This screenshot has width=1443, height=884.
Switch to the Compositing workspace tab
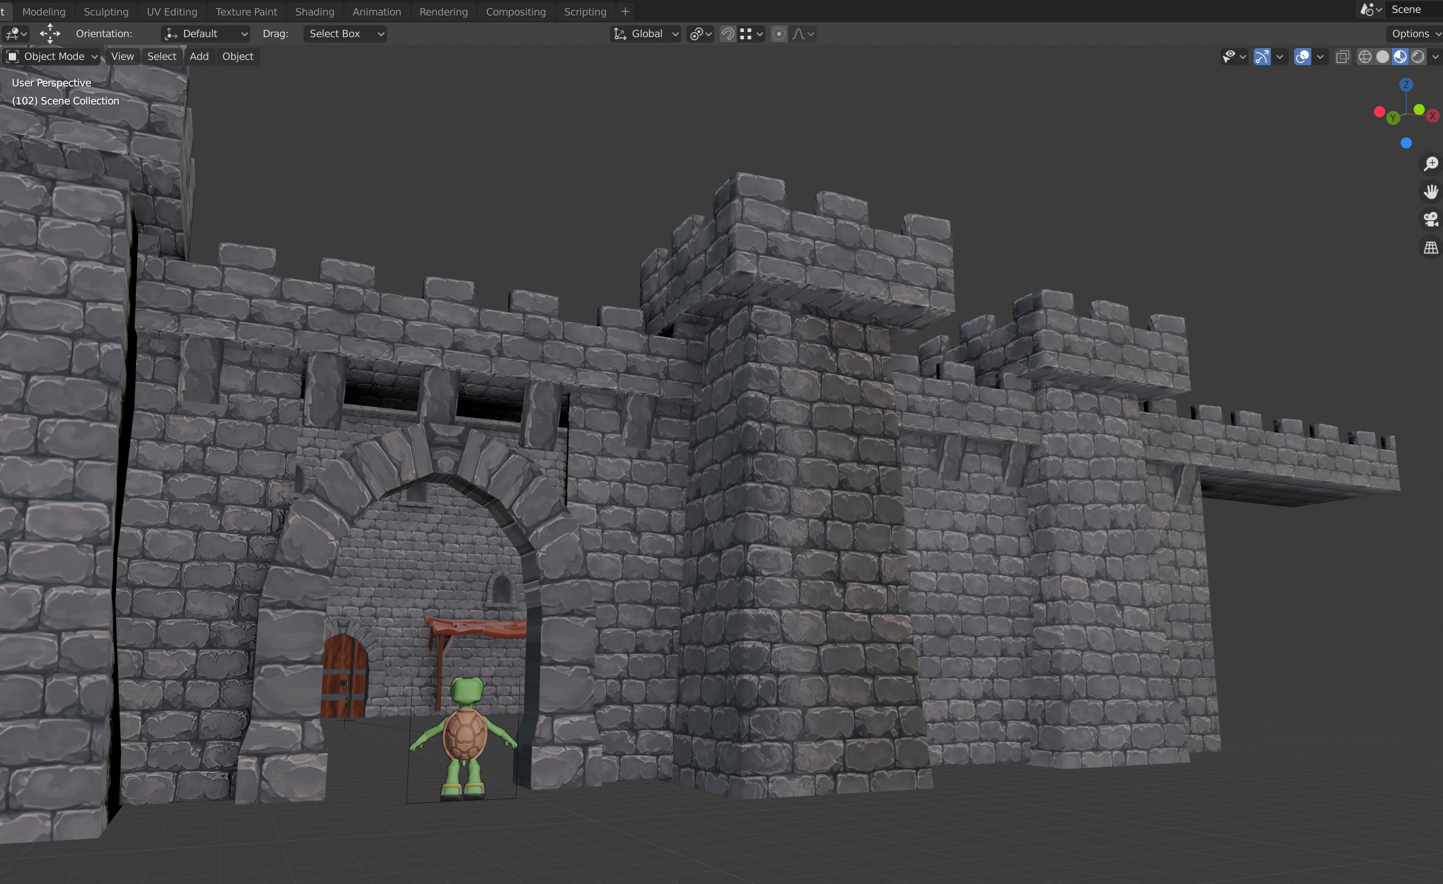coord(515,12)
